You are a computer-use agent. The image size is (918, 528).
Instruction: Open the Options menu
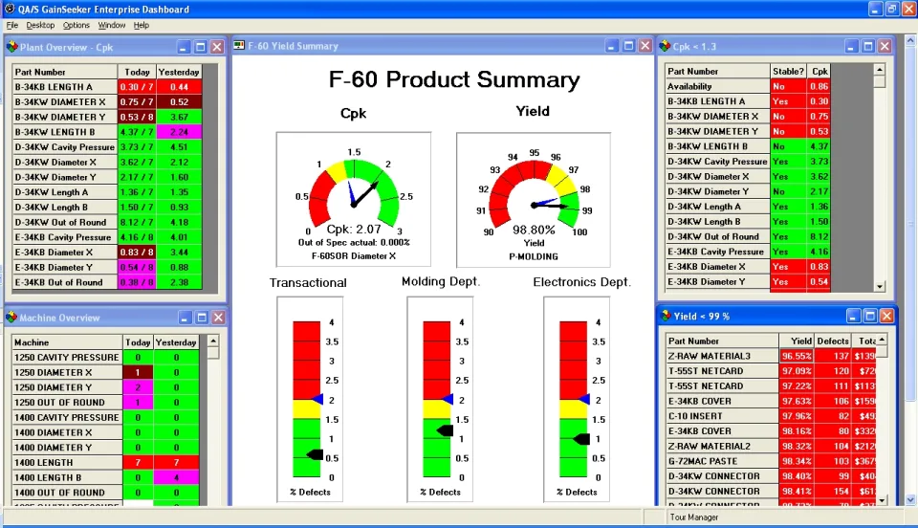tap(76, 25)
